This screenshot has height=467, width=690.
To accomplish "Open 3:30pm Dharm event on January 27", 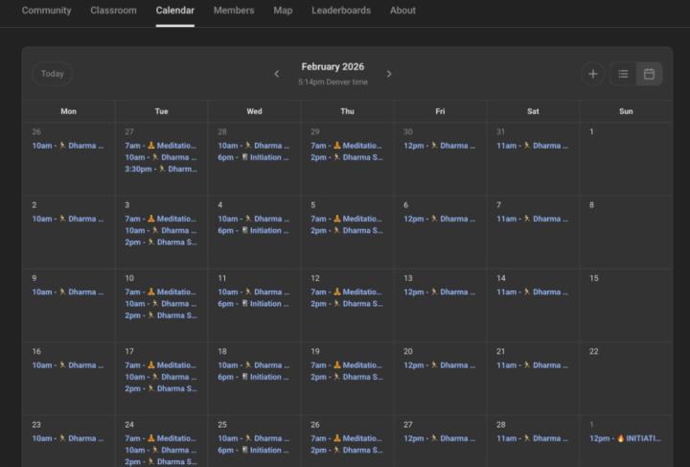I will (x=161, y=169).
